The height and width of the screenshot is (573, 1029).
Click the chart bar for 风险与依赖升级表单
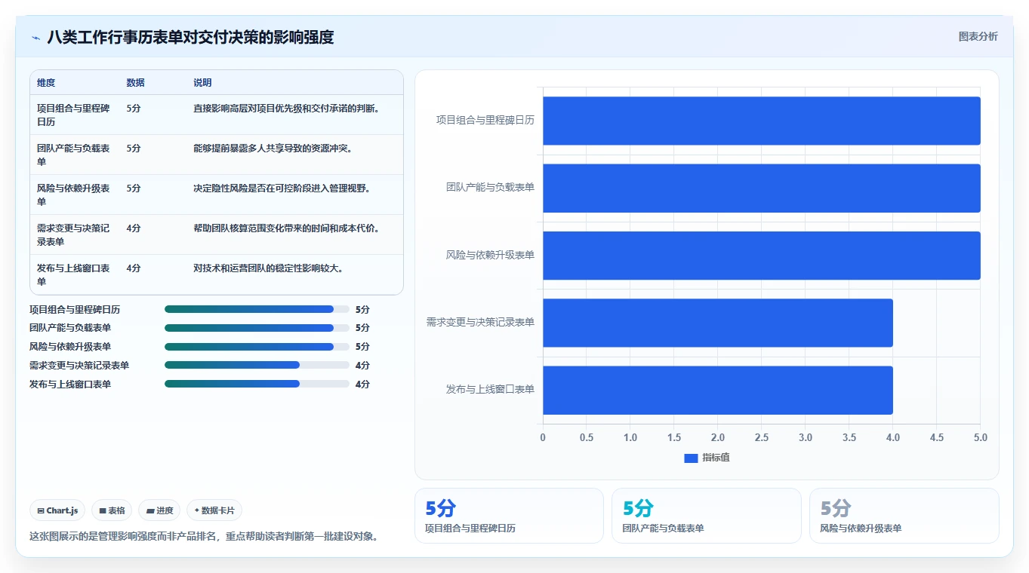pos(761,256)
